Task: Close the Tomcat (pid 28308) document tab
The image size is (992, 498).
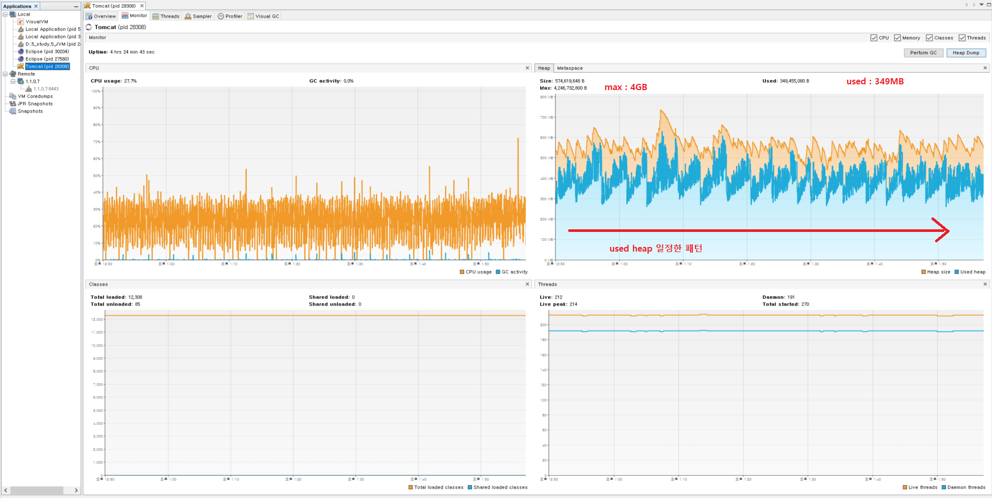Action: [x=142, y=6]
